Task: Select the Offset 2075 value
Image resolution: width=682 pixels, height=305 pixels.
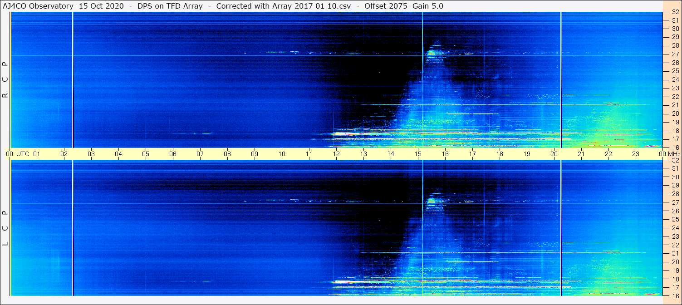Action: click(386, 6)
